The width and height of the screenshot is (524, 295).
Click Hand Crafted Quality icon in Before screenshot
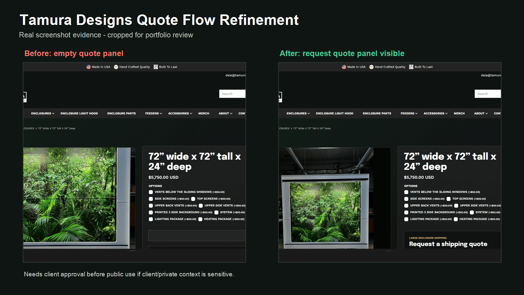(116, 67)
